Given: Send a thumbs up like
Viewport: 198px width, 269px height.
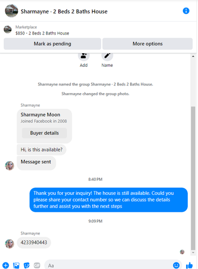Looking at the screenshot, I should [189, 265].
